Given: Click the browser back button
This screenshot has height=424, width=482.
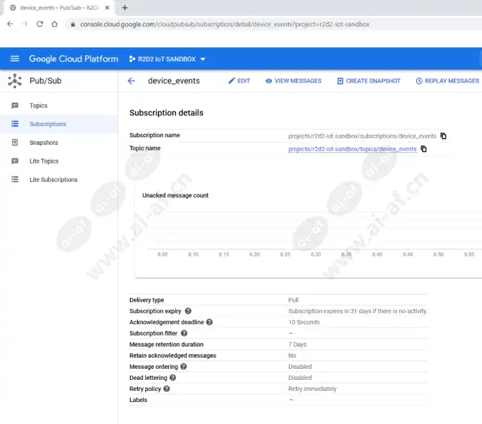Looking at the screenshot, I should click(x=10, y=24).
